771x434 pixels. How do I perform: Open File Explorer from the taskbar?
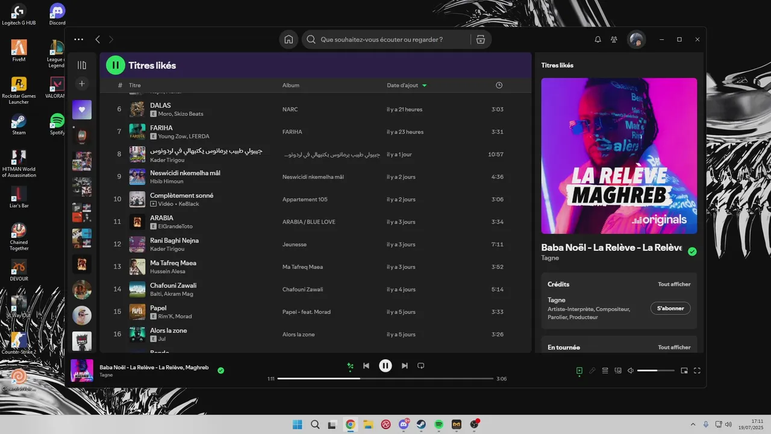[368, 424]
